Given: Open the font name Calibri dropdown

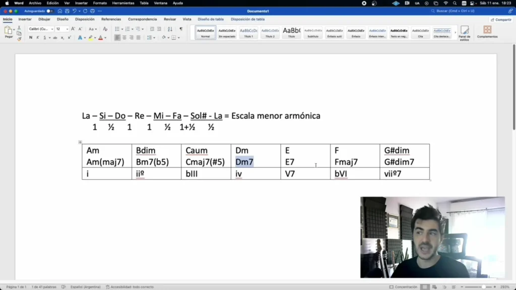Looking at the screenshot, I should [x=52, y=29].
